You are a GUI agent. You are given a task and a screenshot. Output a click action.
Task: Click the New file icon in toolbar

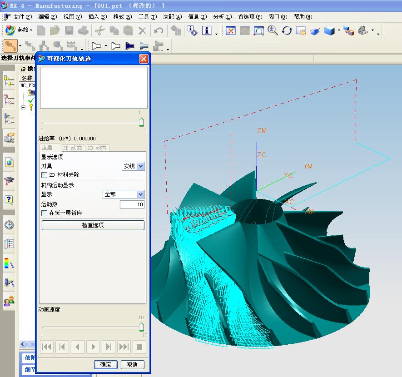(41, 30)
